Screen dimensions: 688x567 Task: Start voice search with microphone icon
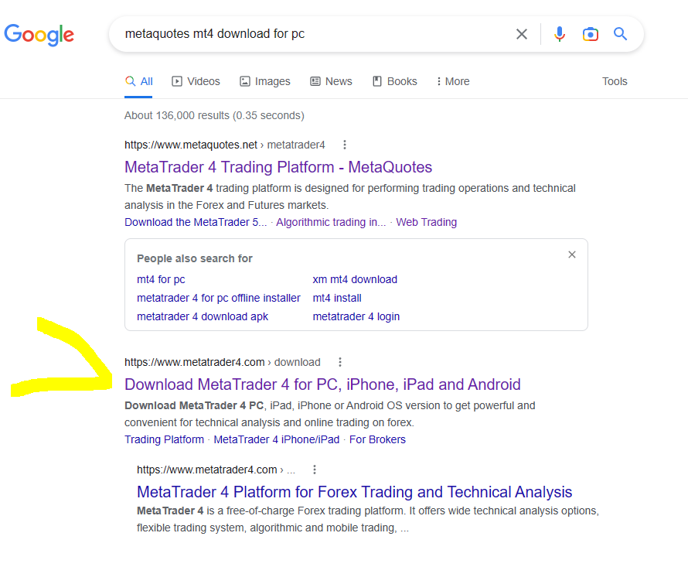click(x=560, y=34)
